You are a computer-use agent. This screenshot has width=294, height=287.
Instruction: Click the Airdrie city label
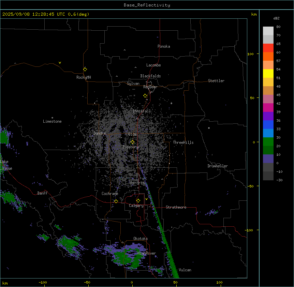pyautogui.click(x=138, y=183)
